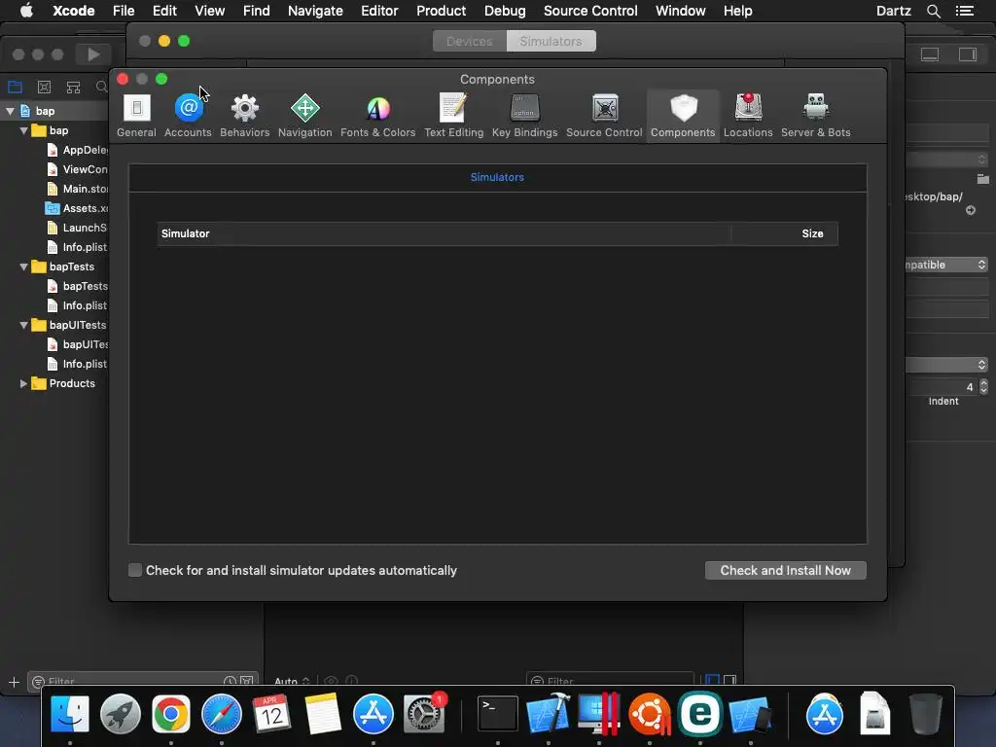Open Terminal from the Dock

(x=497, y=714)
